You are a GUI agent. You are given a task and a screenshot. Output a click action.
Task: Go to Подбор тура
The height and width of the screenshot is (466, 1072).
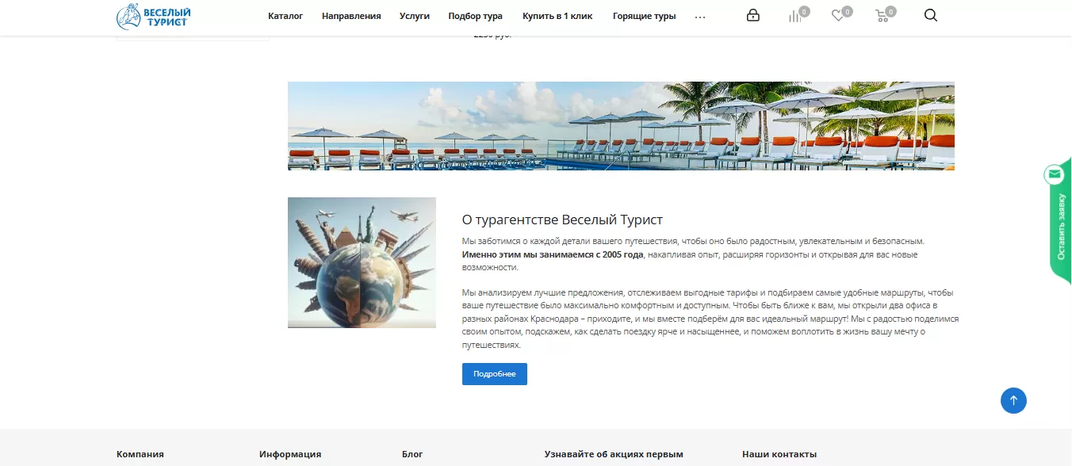(x=476, y=16)
